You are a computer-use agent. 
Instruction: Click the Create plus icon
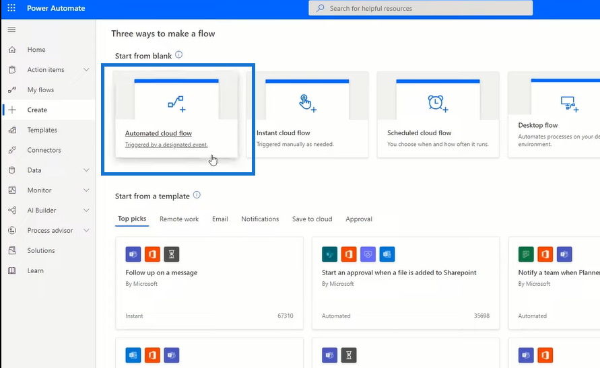(12, 110)
